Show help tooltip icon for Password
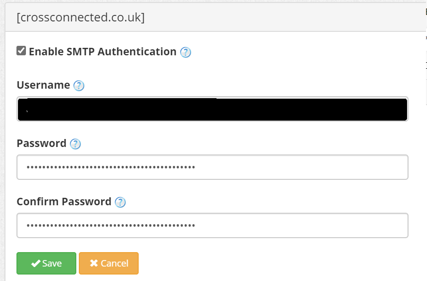 [75, 144]
